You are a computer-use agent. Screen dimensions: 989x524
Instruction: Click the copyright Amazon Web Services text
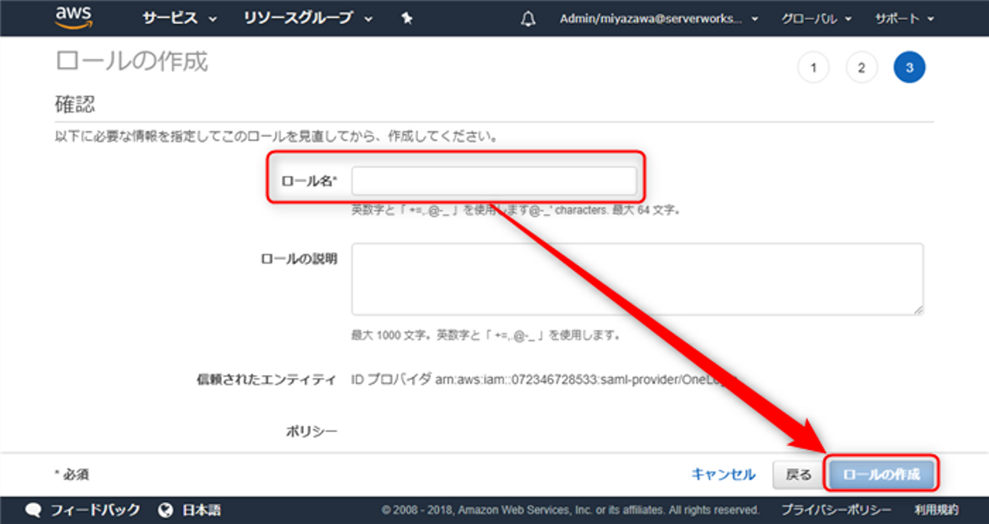pyautogui.click(x=571, y=510)
